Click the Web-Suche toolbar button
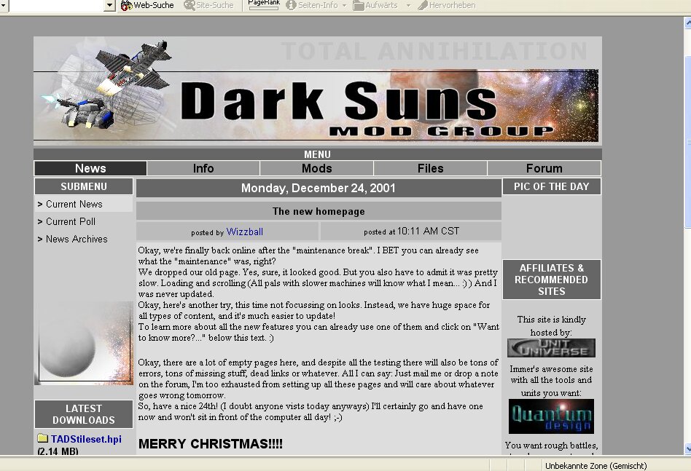 (147, 5)
